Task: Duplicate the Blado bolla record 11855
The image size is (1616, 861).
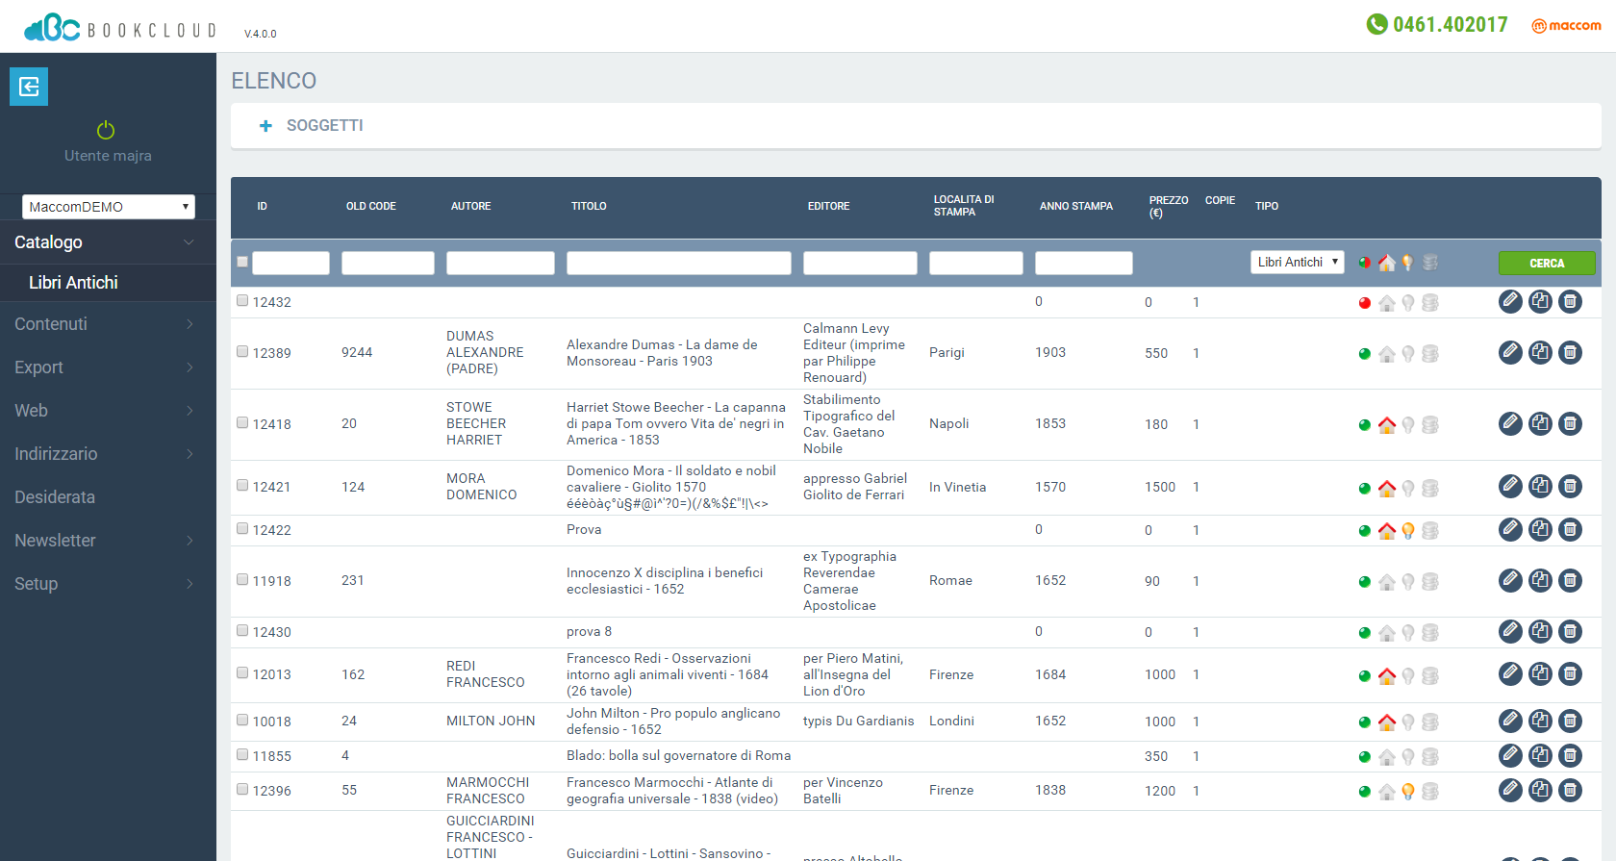Action: pyautogui.click(x=1540, y=755)
